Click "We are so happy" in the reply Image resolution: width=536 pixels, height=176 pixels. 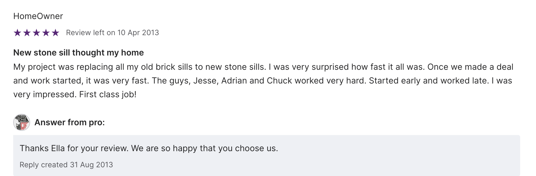pos(164,148)
